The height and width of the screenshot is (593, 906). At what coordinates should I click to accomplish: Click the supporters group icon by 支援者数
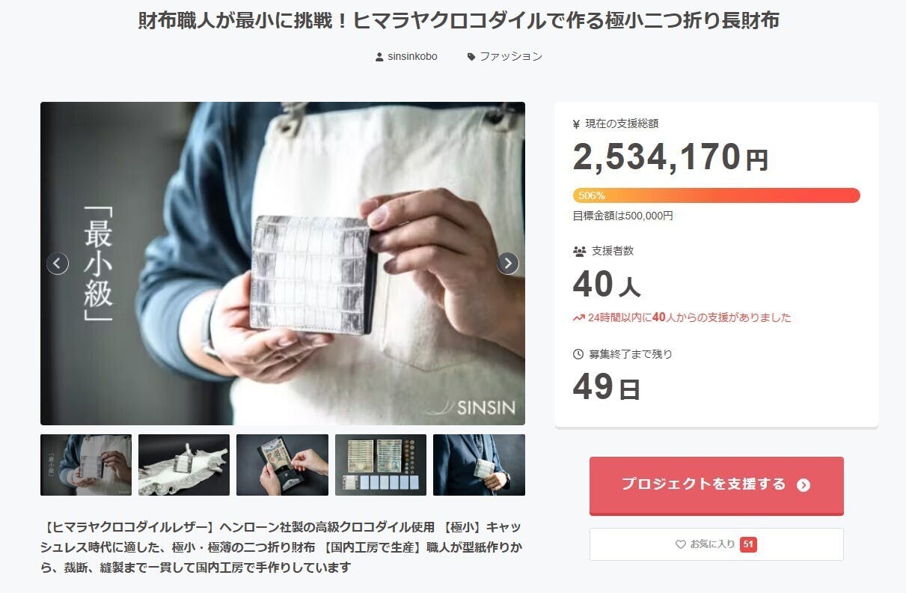click(x=579, y=252)
